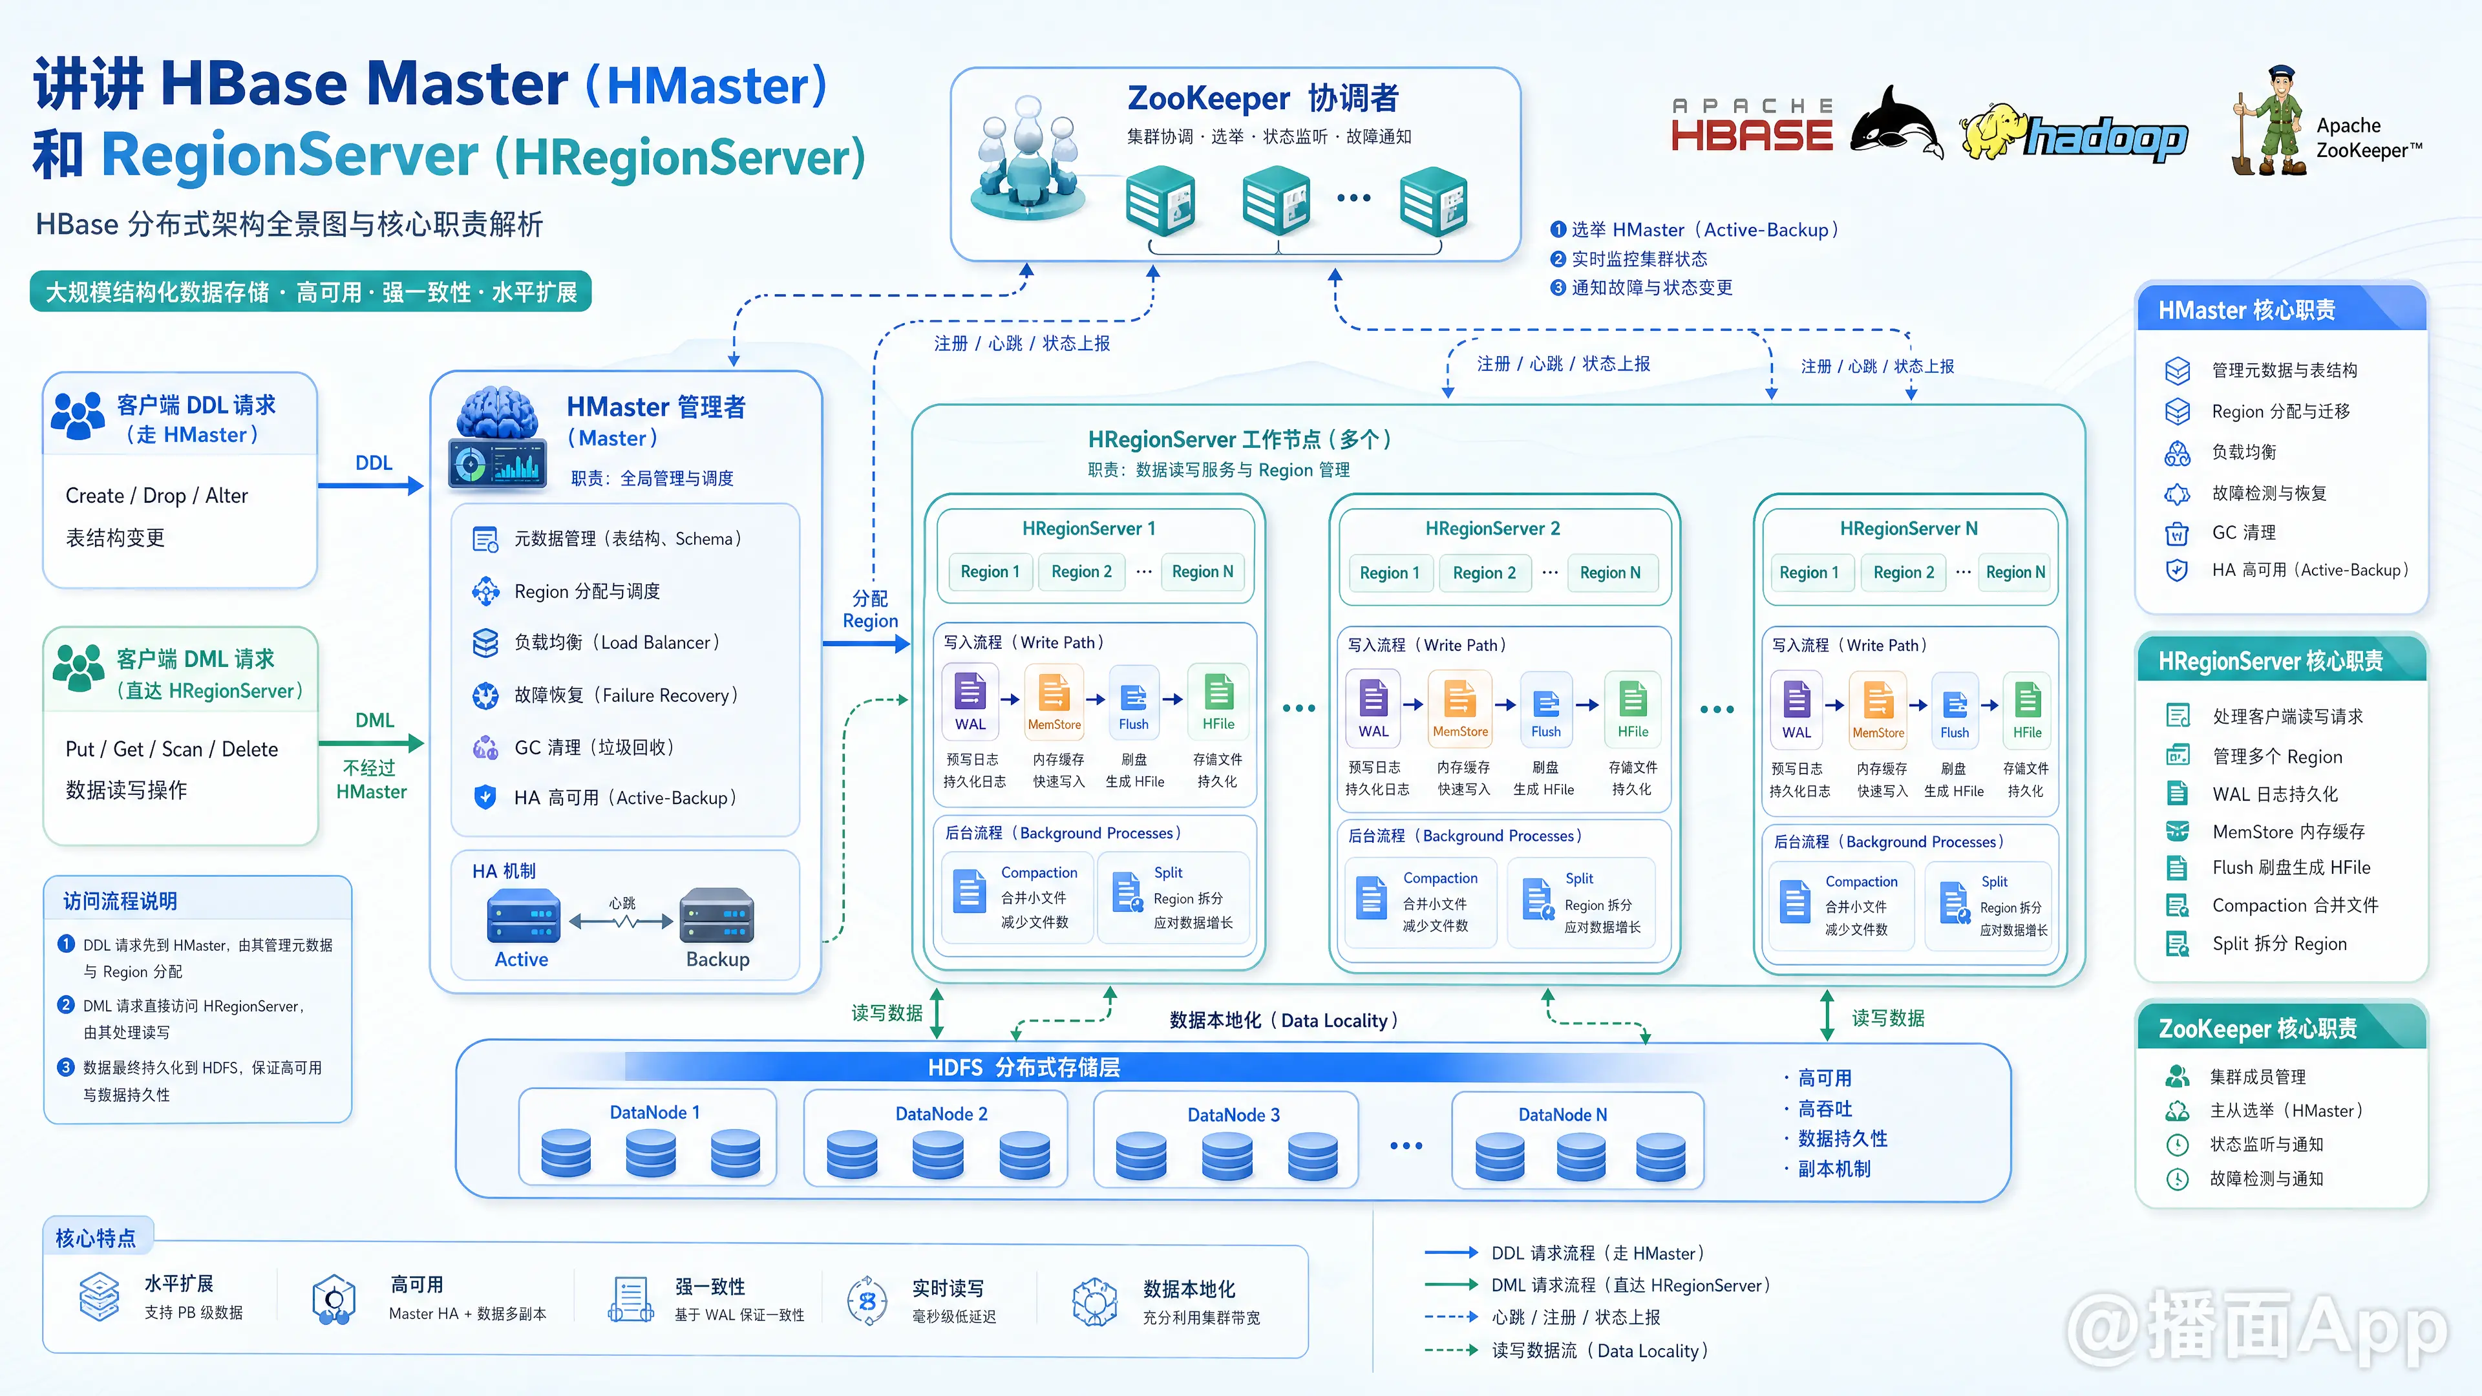
Task: Click the ZooKeeper 核心职责 panel header
Action: [2280, 1028]
